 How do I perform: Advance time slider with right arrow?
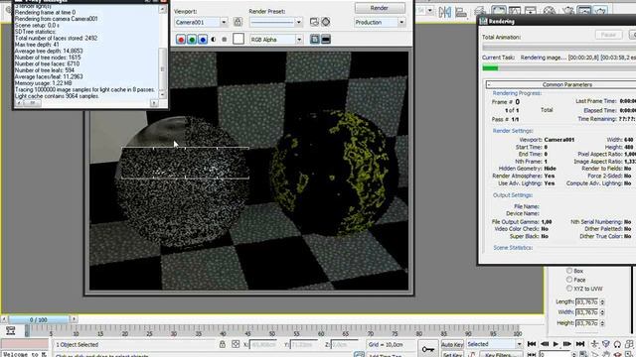74,319
